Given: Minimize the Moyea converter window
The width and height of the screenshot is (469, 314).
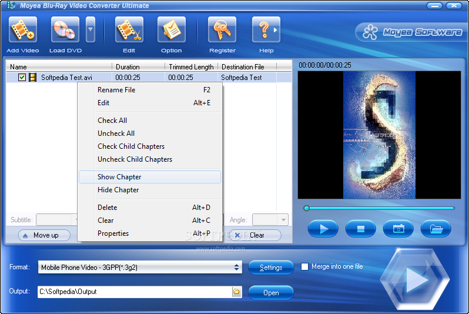Looking at the screenshot, I should 434,5.
